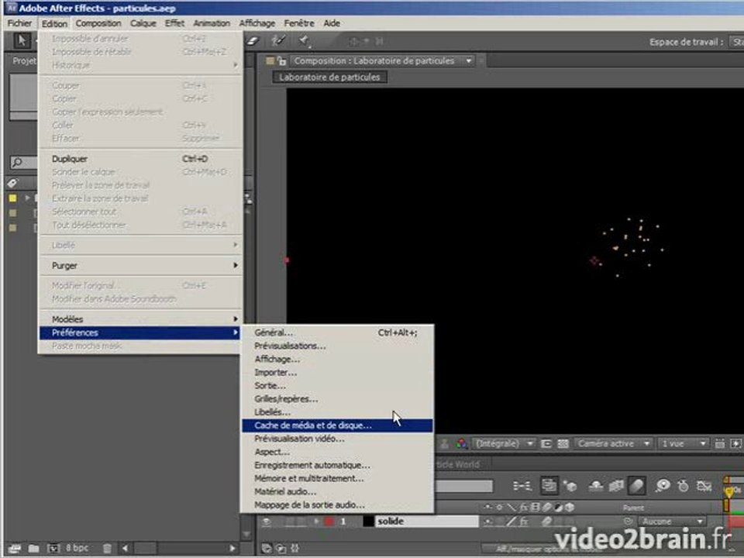The width and height of the screenshot is (744, 558).
Task: Click auto-keyframe stopwatch icon
Action: coord(684,485)
